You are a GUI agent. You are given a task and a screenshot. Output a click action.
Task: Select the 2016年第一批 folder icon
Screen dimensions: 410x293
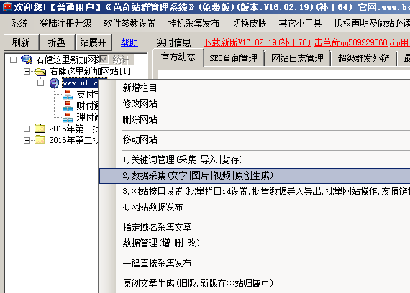click(x=40, y=129)
